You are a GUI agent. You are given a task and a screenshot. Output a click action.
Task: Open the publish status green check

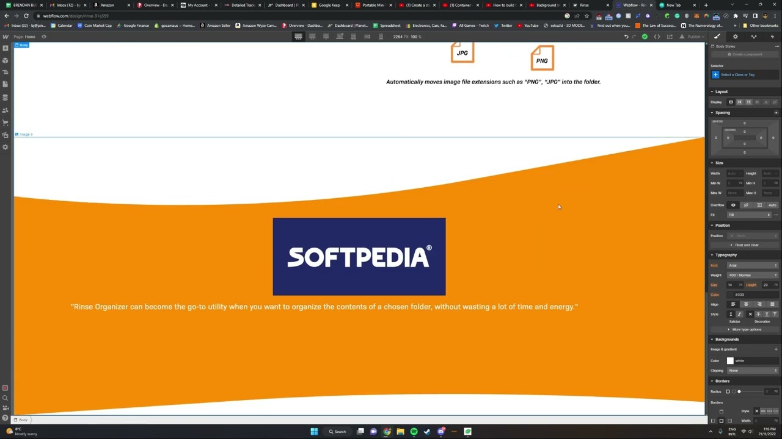(x=645, y=37)
